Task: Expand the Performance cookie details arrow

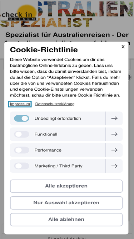Action: pos(114,150)
